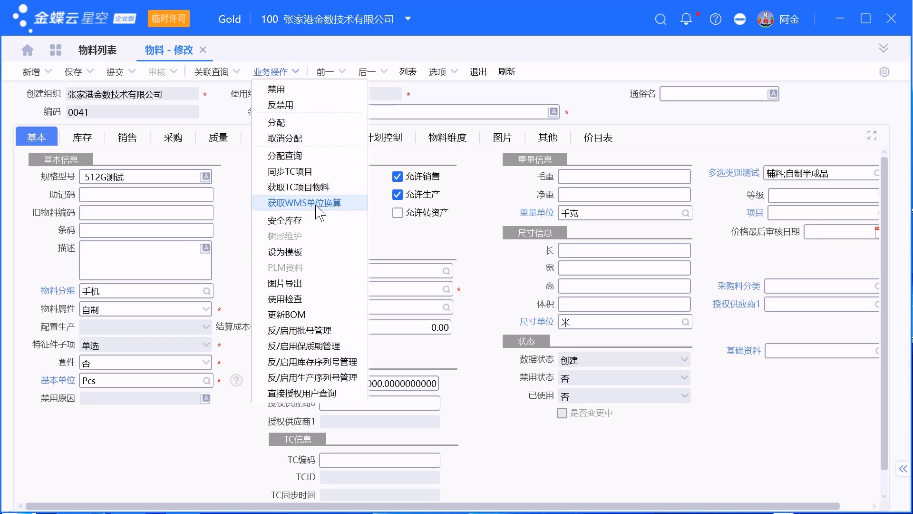Uncheck the 允许生产 checkbox

[398, 195]
